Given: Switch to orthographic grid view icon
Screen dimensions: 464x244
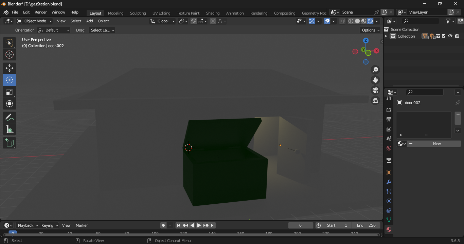Looking at the screenshot, I should tap(375, 100).
